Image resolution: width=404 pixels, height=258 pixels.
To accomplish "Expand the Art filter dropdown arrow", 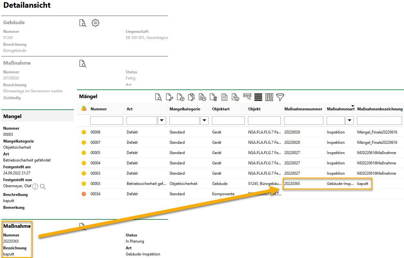I will (x=162, y=121).
